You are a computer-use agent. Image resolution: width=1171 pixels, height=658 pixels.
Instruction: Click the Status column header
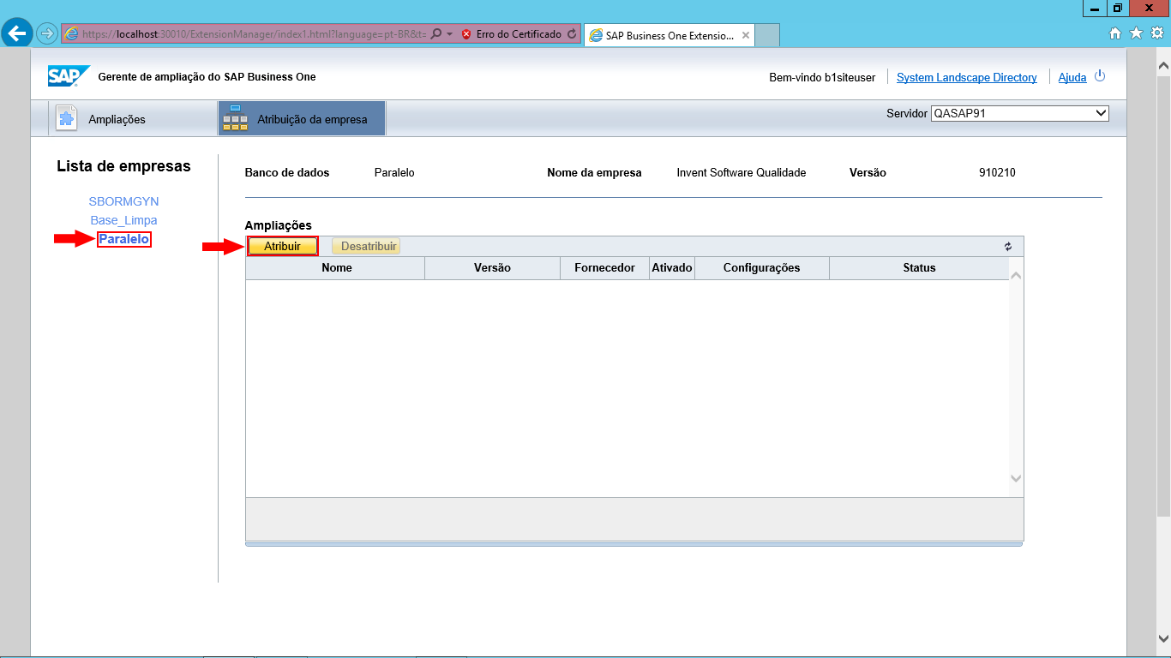click(x=919, y=267)
